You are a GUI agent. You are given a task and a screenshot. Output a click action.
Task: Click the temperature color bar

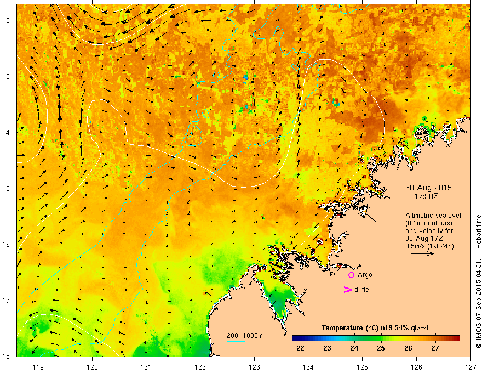(376, 338)
